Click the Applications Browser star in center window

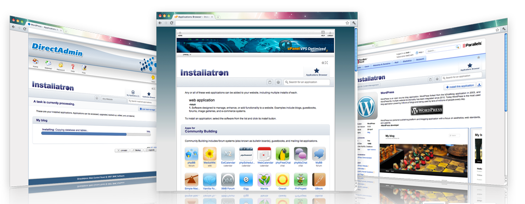[x=317, y=71]
